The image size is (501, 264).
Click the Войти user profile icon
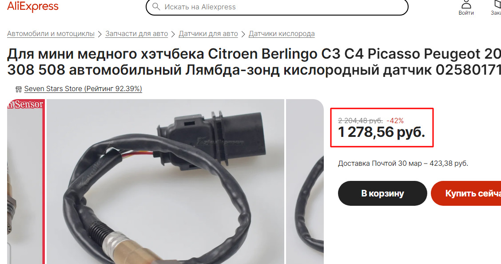(x=466, y=4)
